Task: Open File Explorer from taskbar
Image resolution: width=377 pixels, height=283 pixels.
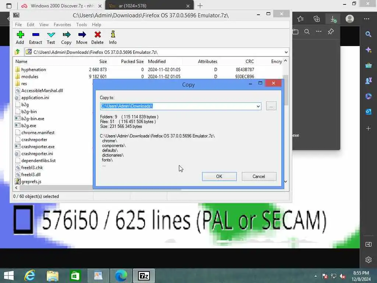Action: (x=52, y=276)
